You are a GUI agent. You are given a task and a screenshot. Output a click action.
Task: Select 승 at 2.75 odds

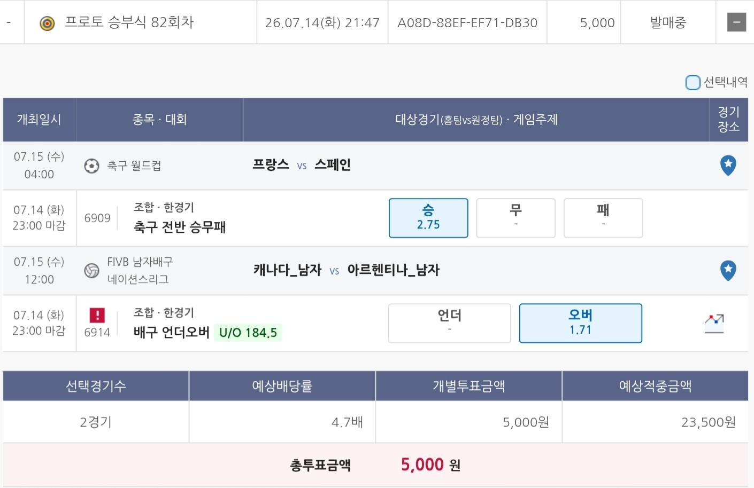click(428, 218)
